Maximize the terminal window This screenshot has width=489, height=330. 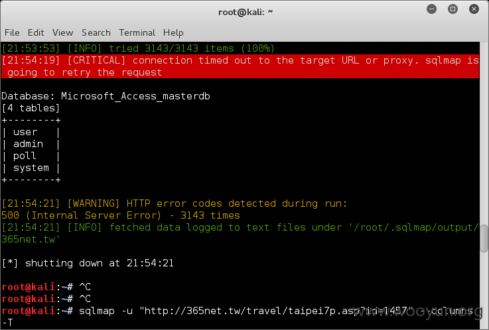[453, 9]
